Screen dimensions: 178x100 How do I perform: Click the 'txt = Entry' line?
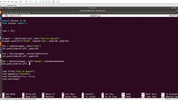(25, 54)
